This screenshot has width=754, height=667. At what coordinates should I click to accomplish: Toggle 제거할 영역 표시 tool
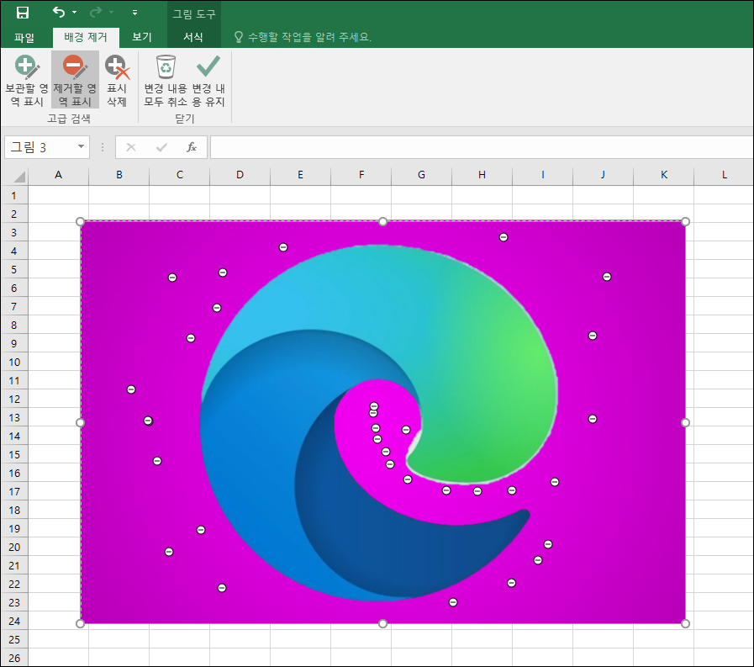(75, 81)
